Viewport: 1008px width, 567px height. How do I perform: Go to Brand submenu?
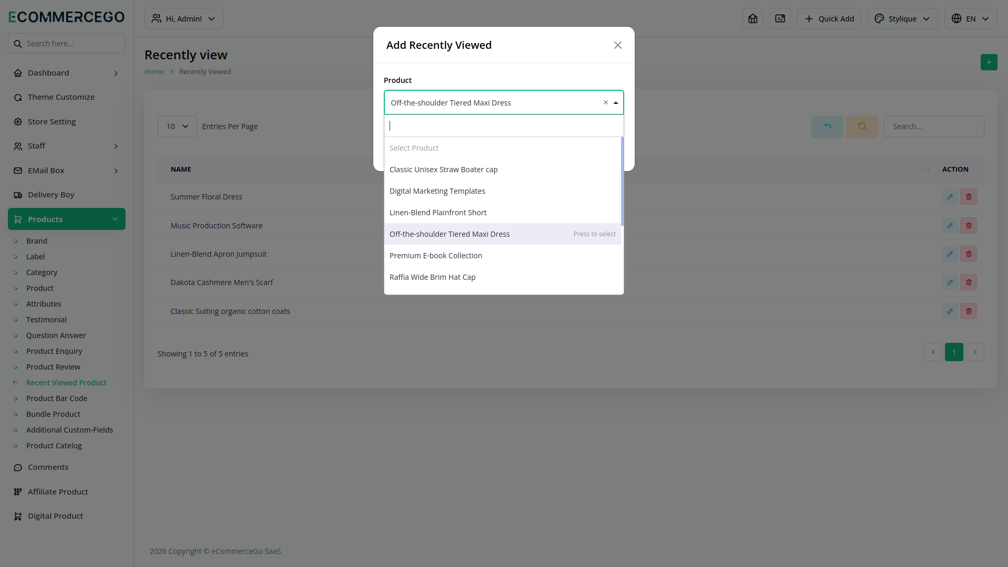click(37, 241)
